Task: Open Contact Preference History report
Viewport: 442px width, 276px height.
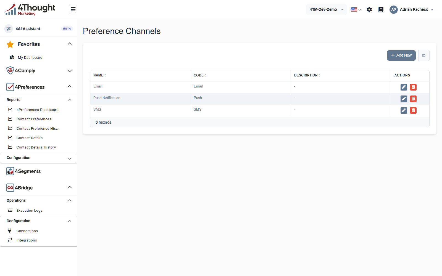Action: point(38,129)
